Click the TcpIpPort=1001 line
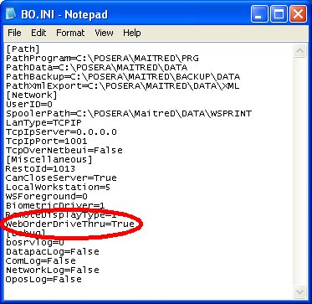The image size is (312, 304). click(x=46, y=142)
